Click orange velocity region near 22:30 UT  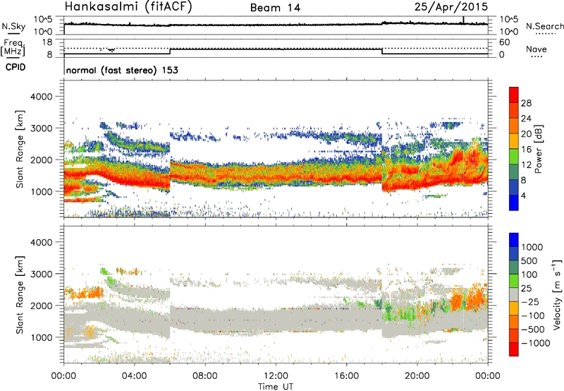pos(458,300)
